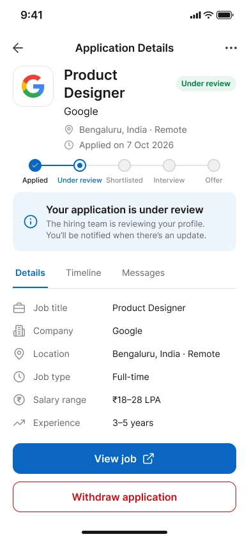Click the clock icon beside Job type
The width and height of the screenshot is (249, 539).
[19, 377]
